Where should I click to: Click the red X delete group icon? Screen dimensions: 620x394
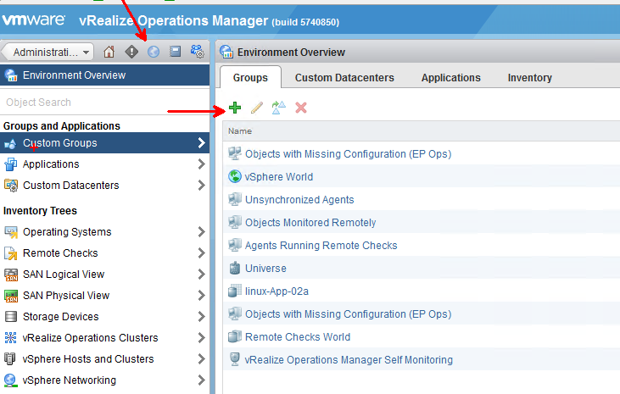tap(300, 108)
